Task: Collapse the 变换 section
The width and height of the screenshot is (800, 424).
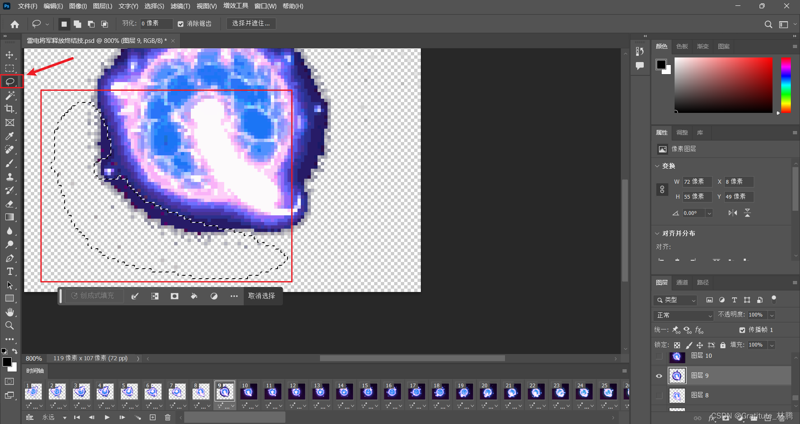Action: click(x=657, y=166)
